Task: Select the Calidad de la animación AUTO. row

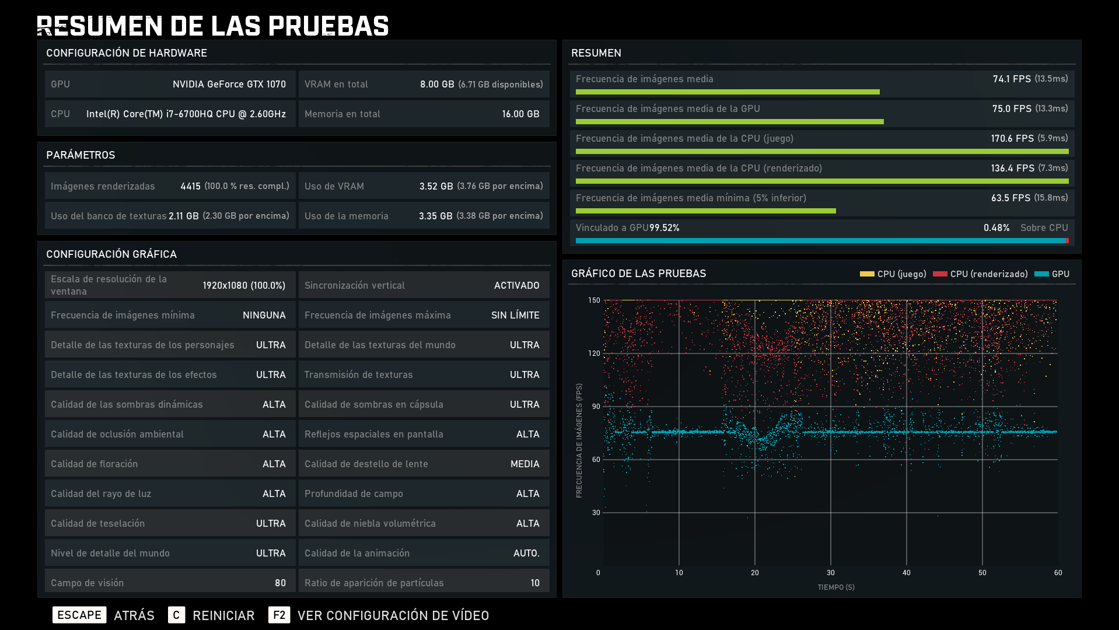Action: (x=424, y=553)
